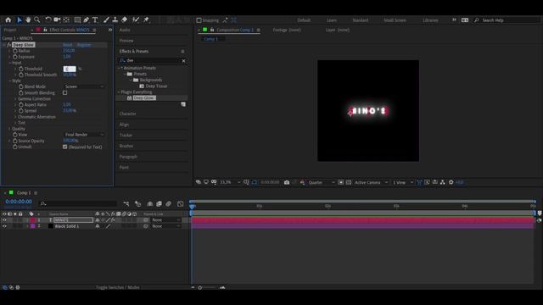Open the graph editor icon in timeline
Viewport: 543px width, 305px height.
(x=180, y=204)
